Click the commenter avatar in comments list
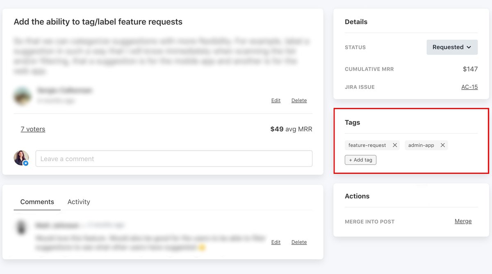Image resolution: width=492 pixels, height=274 pixels. pyautogui.click(x=21, y=227)
